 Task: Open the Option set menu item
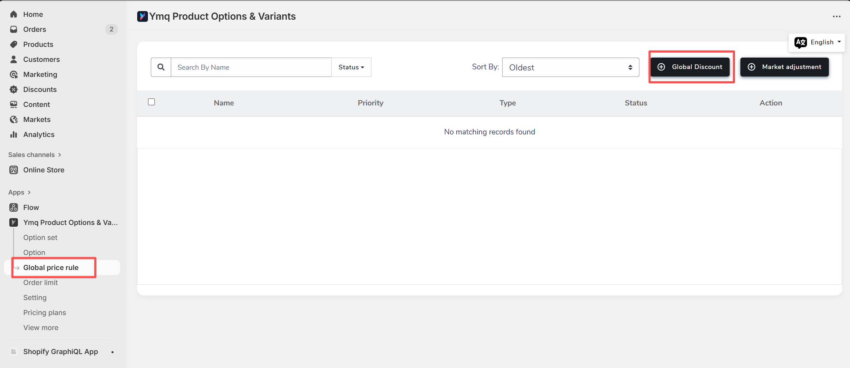(40, 237)
